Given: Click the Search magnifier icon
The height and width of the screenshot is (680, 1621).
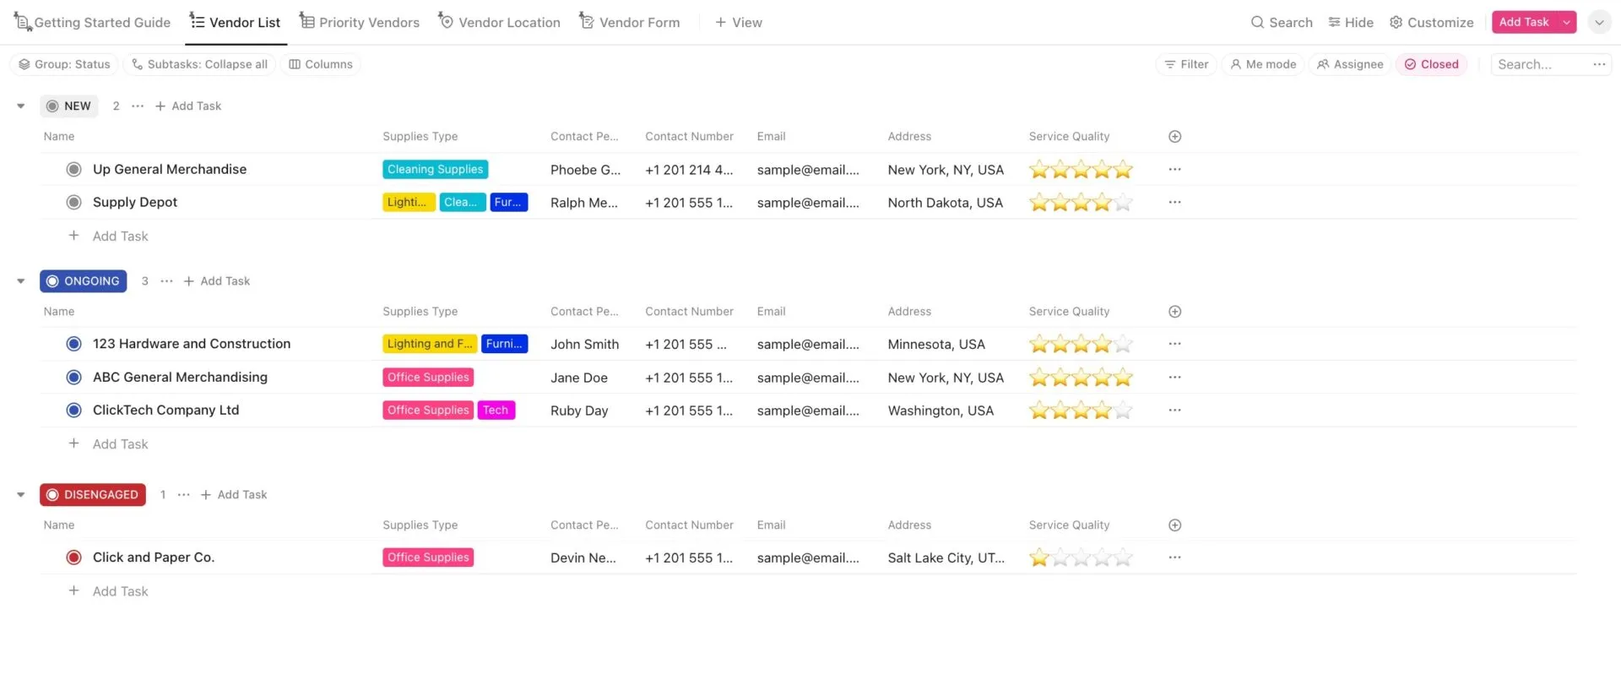Looking at the screenshot, I should 1257,23.
